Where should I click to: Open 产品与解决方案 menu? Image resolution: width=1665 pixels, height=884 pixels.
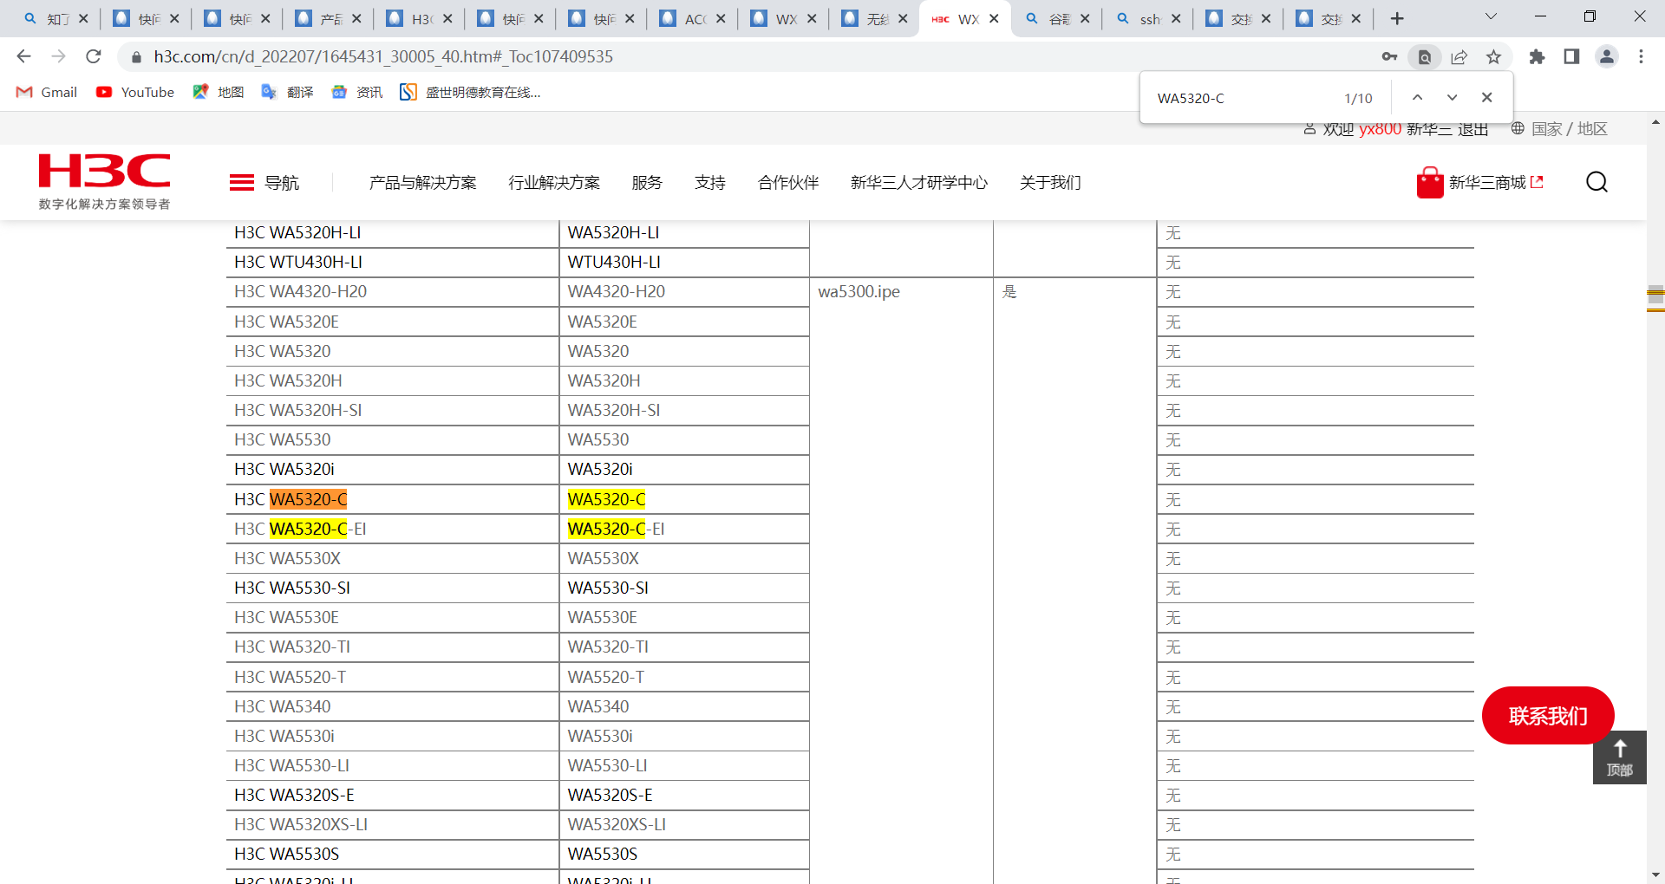click(422, 183)
